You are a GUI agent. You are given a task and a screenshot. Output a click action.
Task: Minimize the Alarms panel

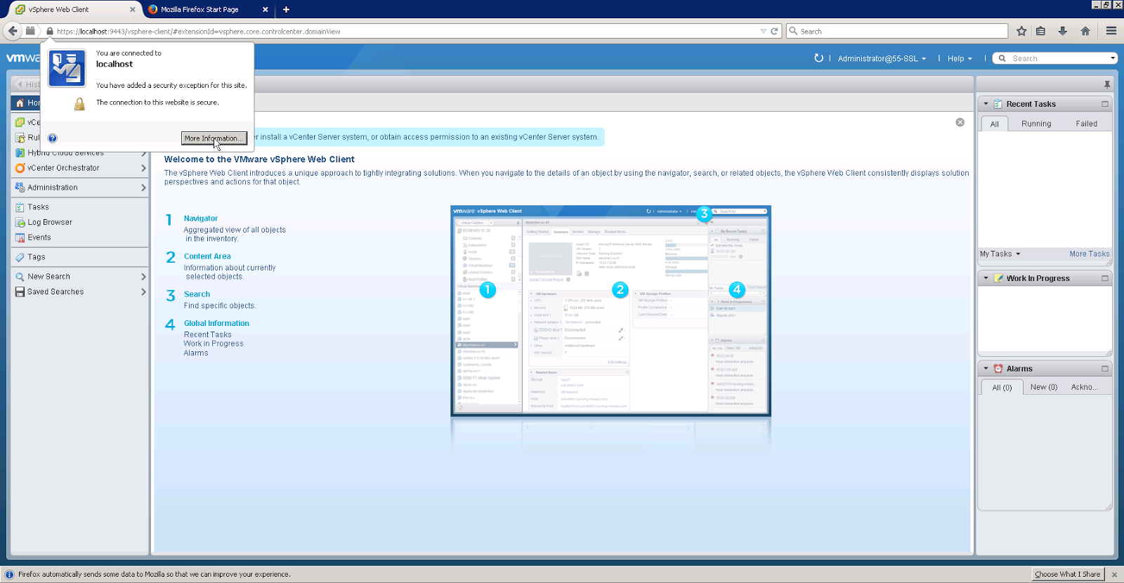pyautogui.click(x=1105, y=369)
